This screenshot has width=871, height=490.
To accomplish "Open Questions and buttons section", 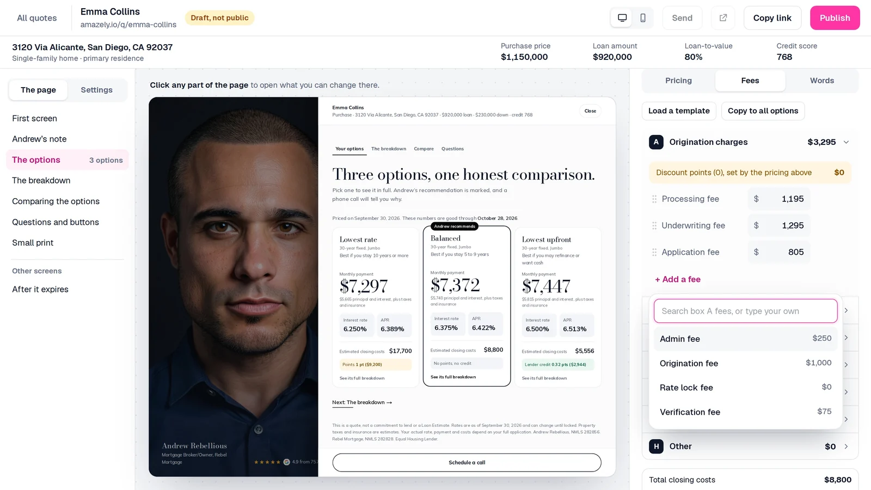I will [68, 222].
